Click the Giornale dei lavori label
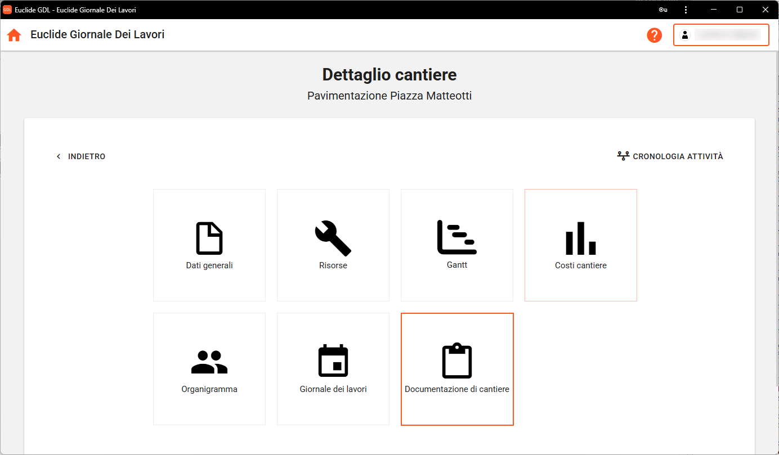The image size is (779, 455). click(x=333, y=389)
